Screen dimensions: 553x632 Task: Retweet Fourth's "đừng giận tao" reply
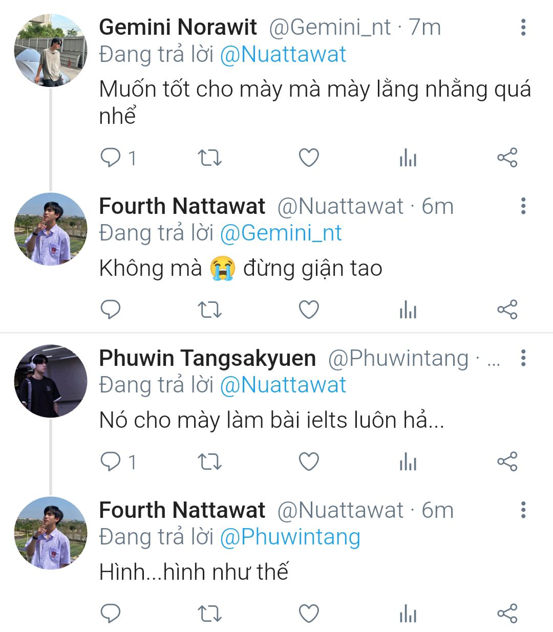[x=209, y=310]
